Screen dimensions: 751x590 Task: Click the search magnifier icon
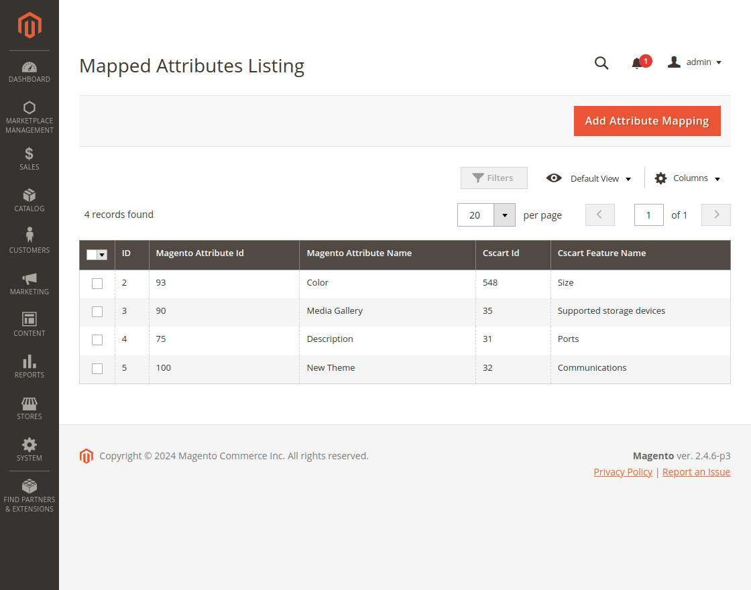601,63
